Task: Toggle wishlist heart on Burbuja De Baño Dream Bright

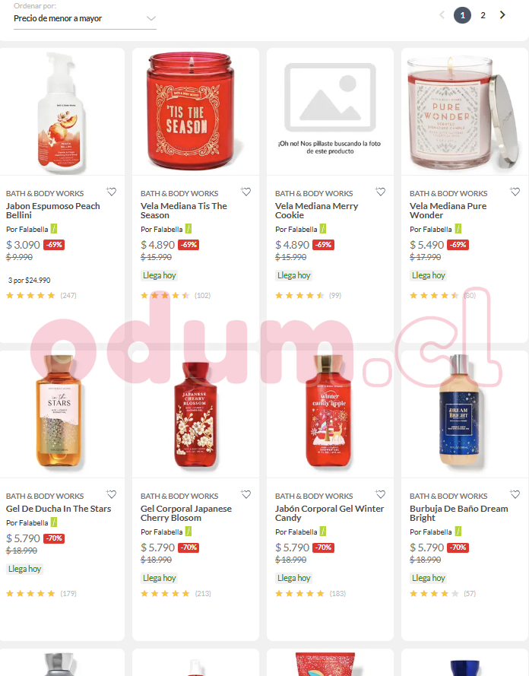Action: tap(515, 494)
